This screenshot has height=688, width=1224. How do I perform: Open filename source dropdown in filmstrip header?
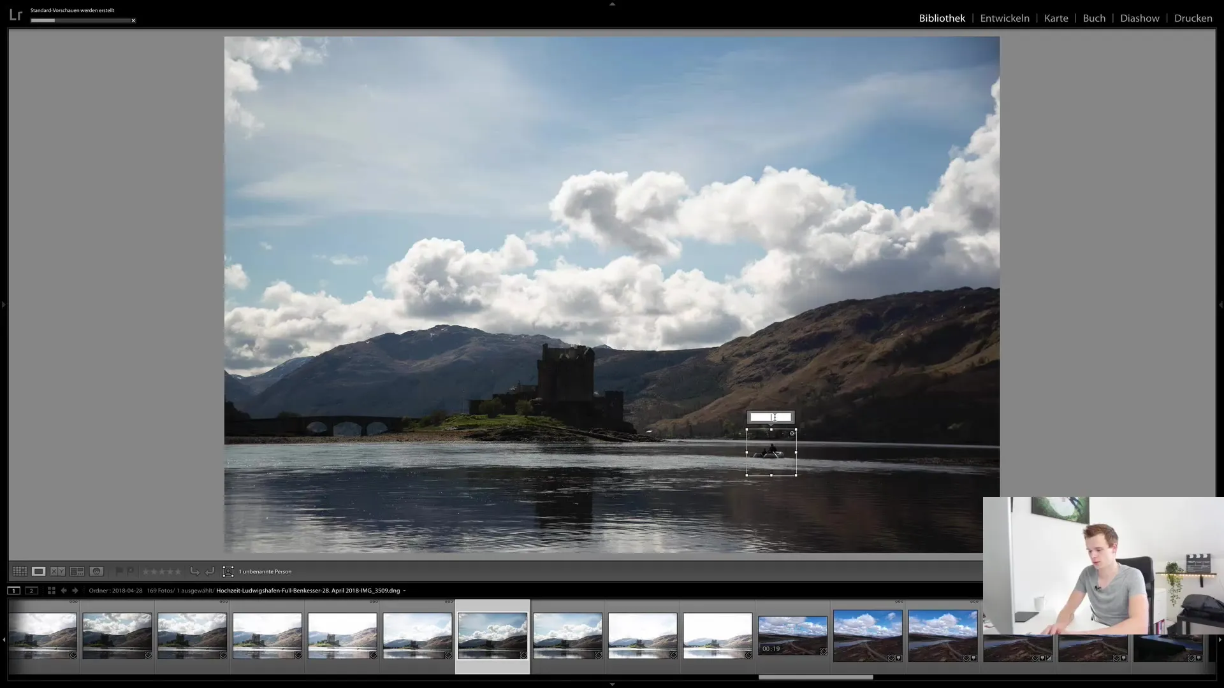pos(404,591)
